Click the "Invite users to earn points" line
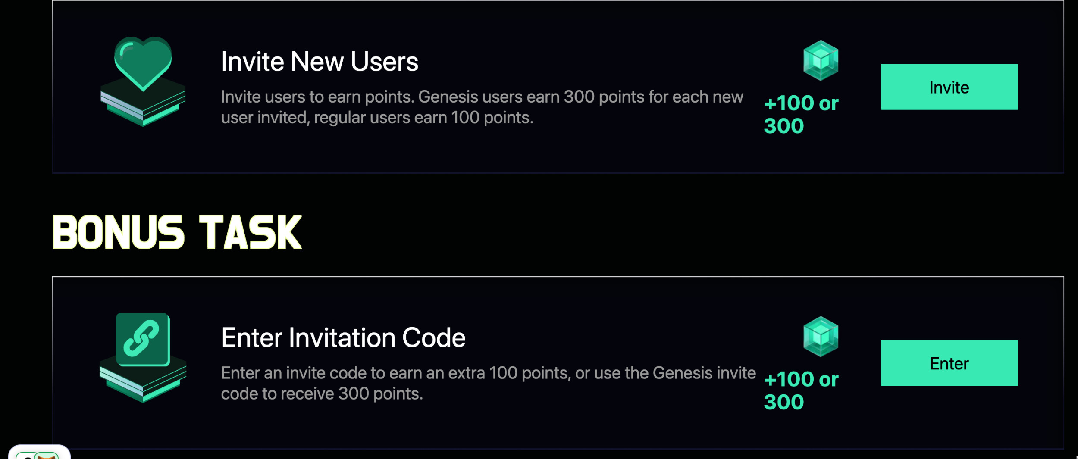The height and width of the screenshot is (459, 1078). coord(482,97)
